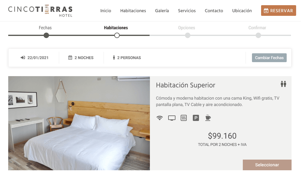Click the calendar icon beside 2 NOCHES

pyautogui.click(x=70, y=58)
